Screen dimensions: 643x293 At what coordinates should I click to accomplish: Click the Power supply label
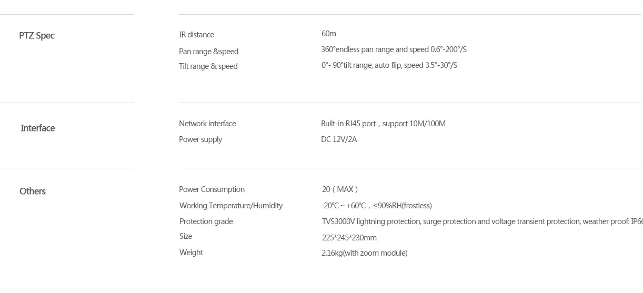[200, 139]
